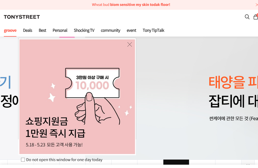Screen dimensions: 258x168
Task: Click the 'Wheat bud biom' banner link
Action: point(131,5)
